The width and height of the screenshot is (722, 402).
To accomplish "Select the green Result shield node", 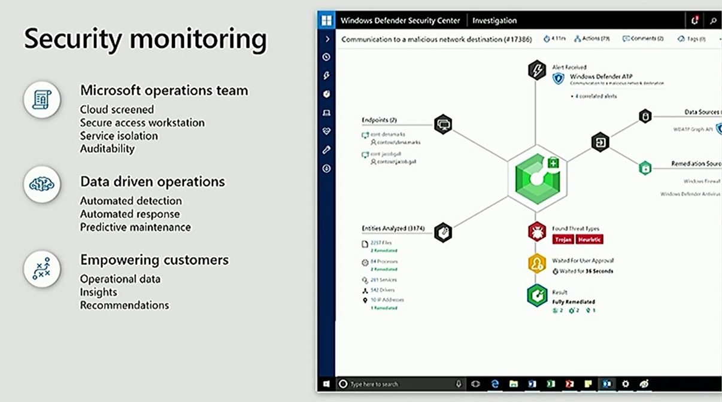I will 536,294.
